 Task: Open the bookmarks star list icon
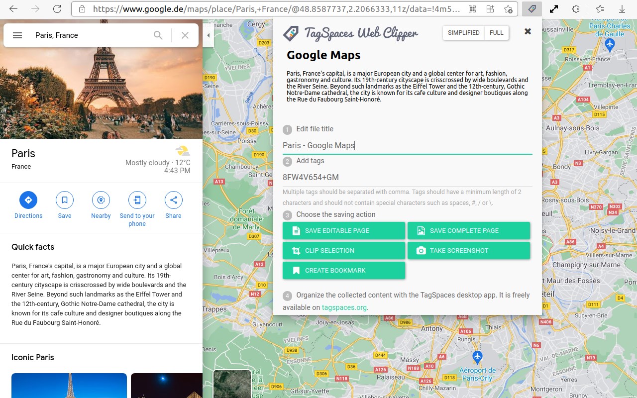point(600,9)
